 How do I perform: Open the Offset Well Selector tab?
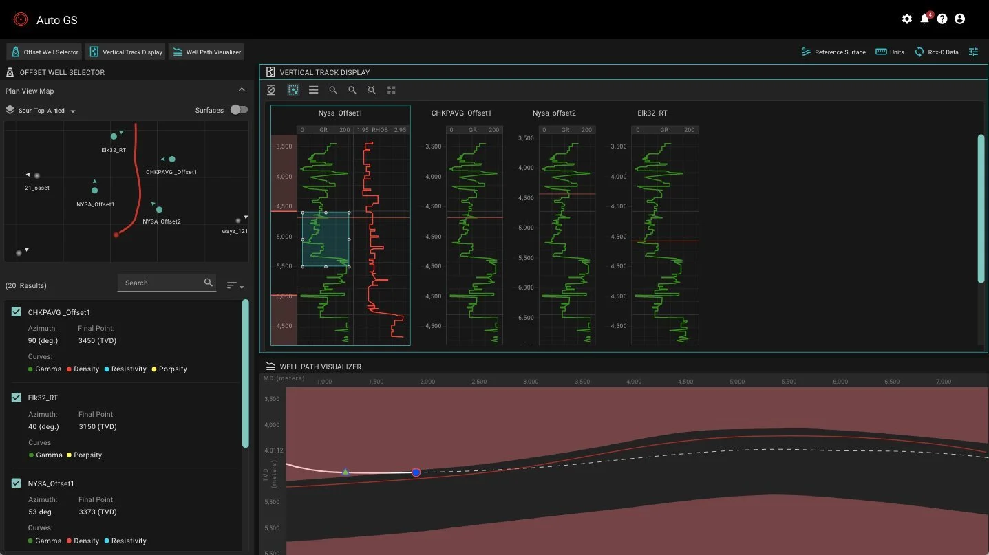point(44,52)
